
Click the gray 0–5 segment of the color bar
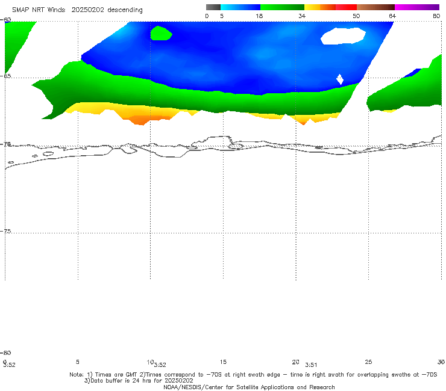pyautogui.click(x=213, y=7)
